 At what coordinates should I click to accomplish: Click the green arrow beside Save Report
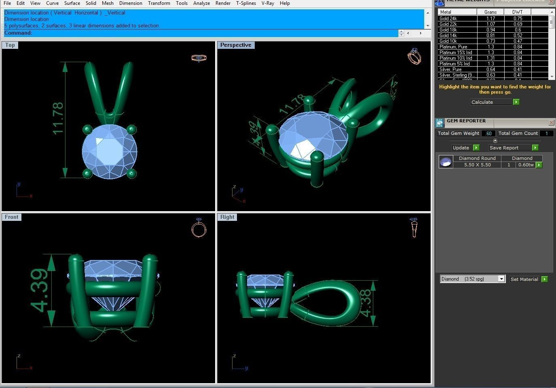535,148
